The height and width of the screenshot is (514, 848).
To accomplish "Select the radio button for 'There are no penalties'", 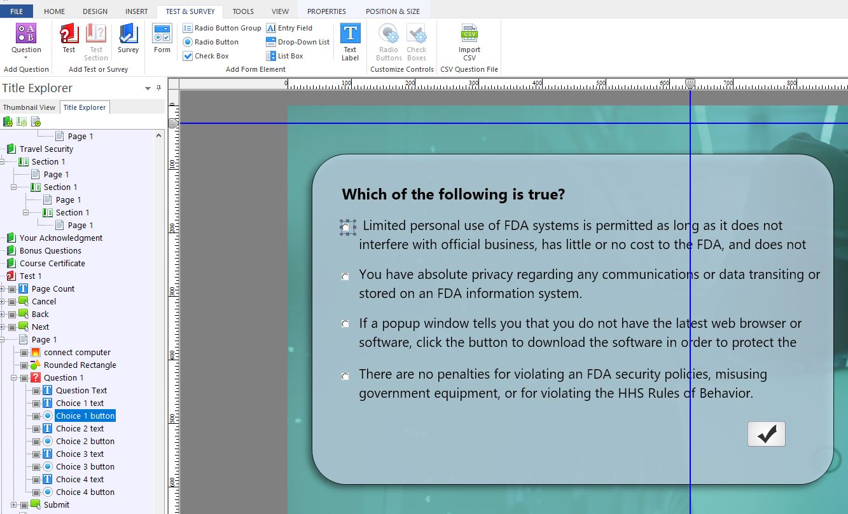I will [x=345, y=376].
